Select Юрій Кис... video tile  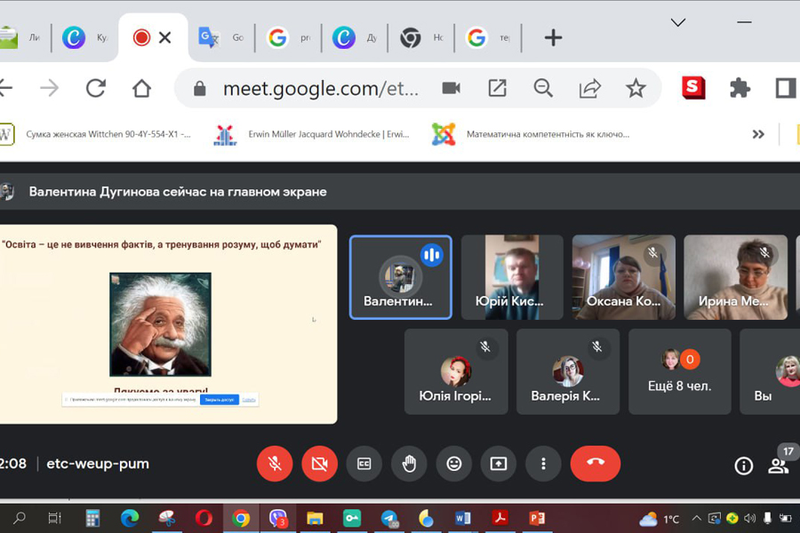point(512,277)
